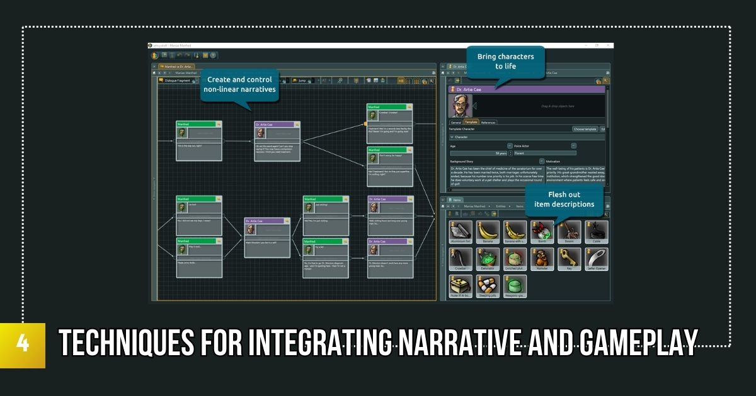Toggle the highlighted leftmost grid view mode button
Image resolution: width=756 pixels, height=396 pixels.
(x=400, y=80)
